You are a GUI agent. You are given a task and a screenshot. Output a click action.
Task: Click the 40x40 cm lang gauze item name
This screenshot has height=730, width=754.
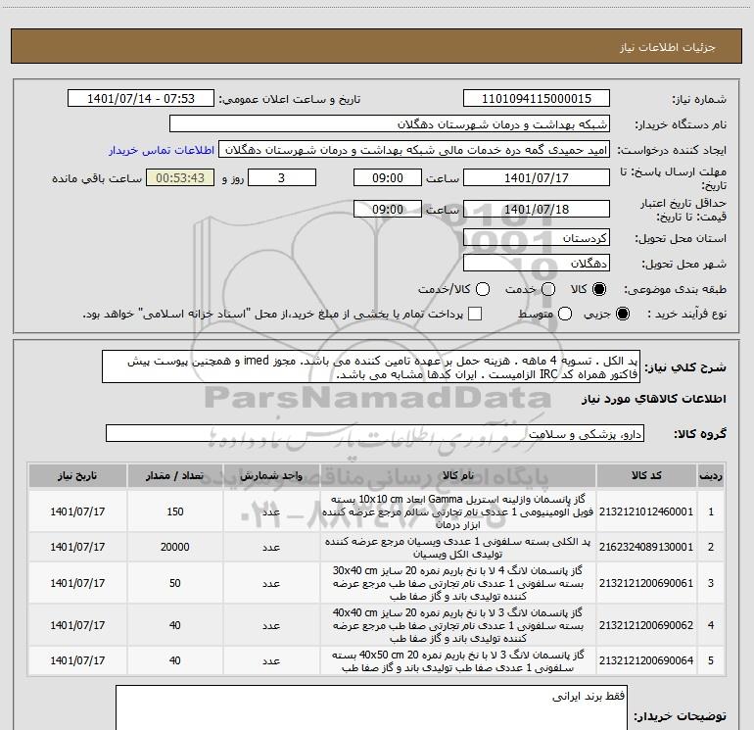pyautogui.click(x=458, y=625)
